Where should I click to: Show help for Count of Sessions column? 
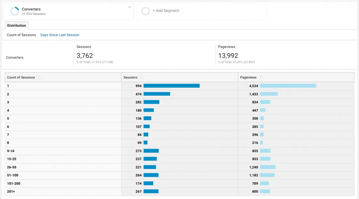click(x=39, y=77)
